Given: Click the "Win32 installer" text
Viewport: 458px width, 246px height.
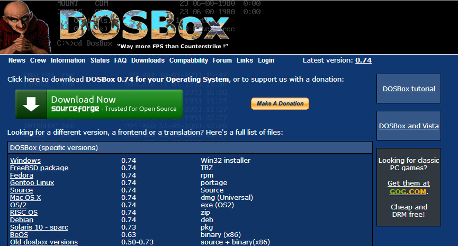Looking at the screenshot, I should 226,160.
